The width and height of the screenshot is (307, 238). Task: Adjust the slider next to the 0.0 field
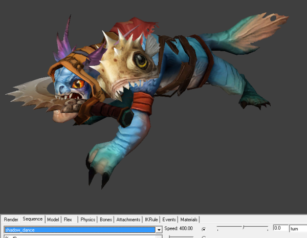click(x=243, y=228)
